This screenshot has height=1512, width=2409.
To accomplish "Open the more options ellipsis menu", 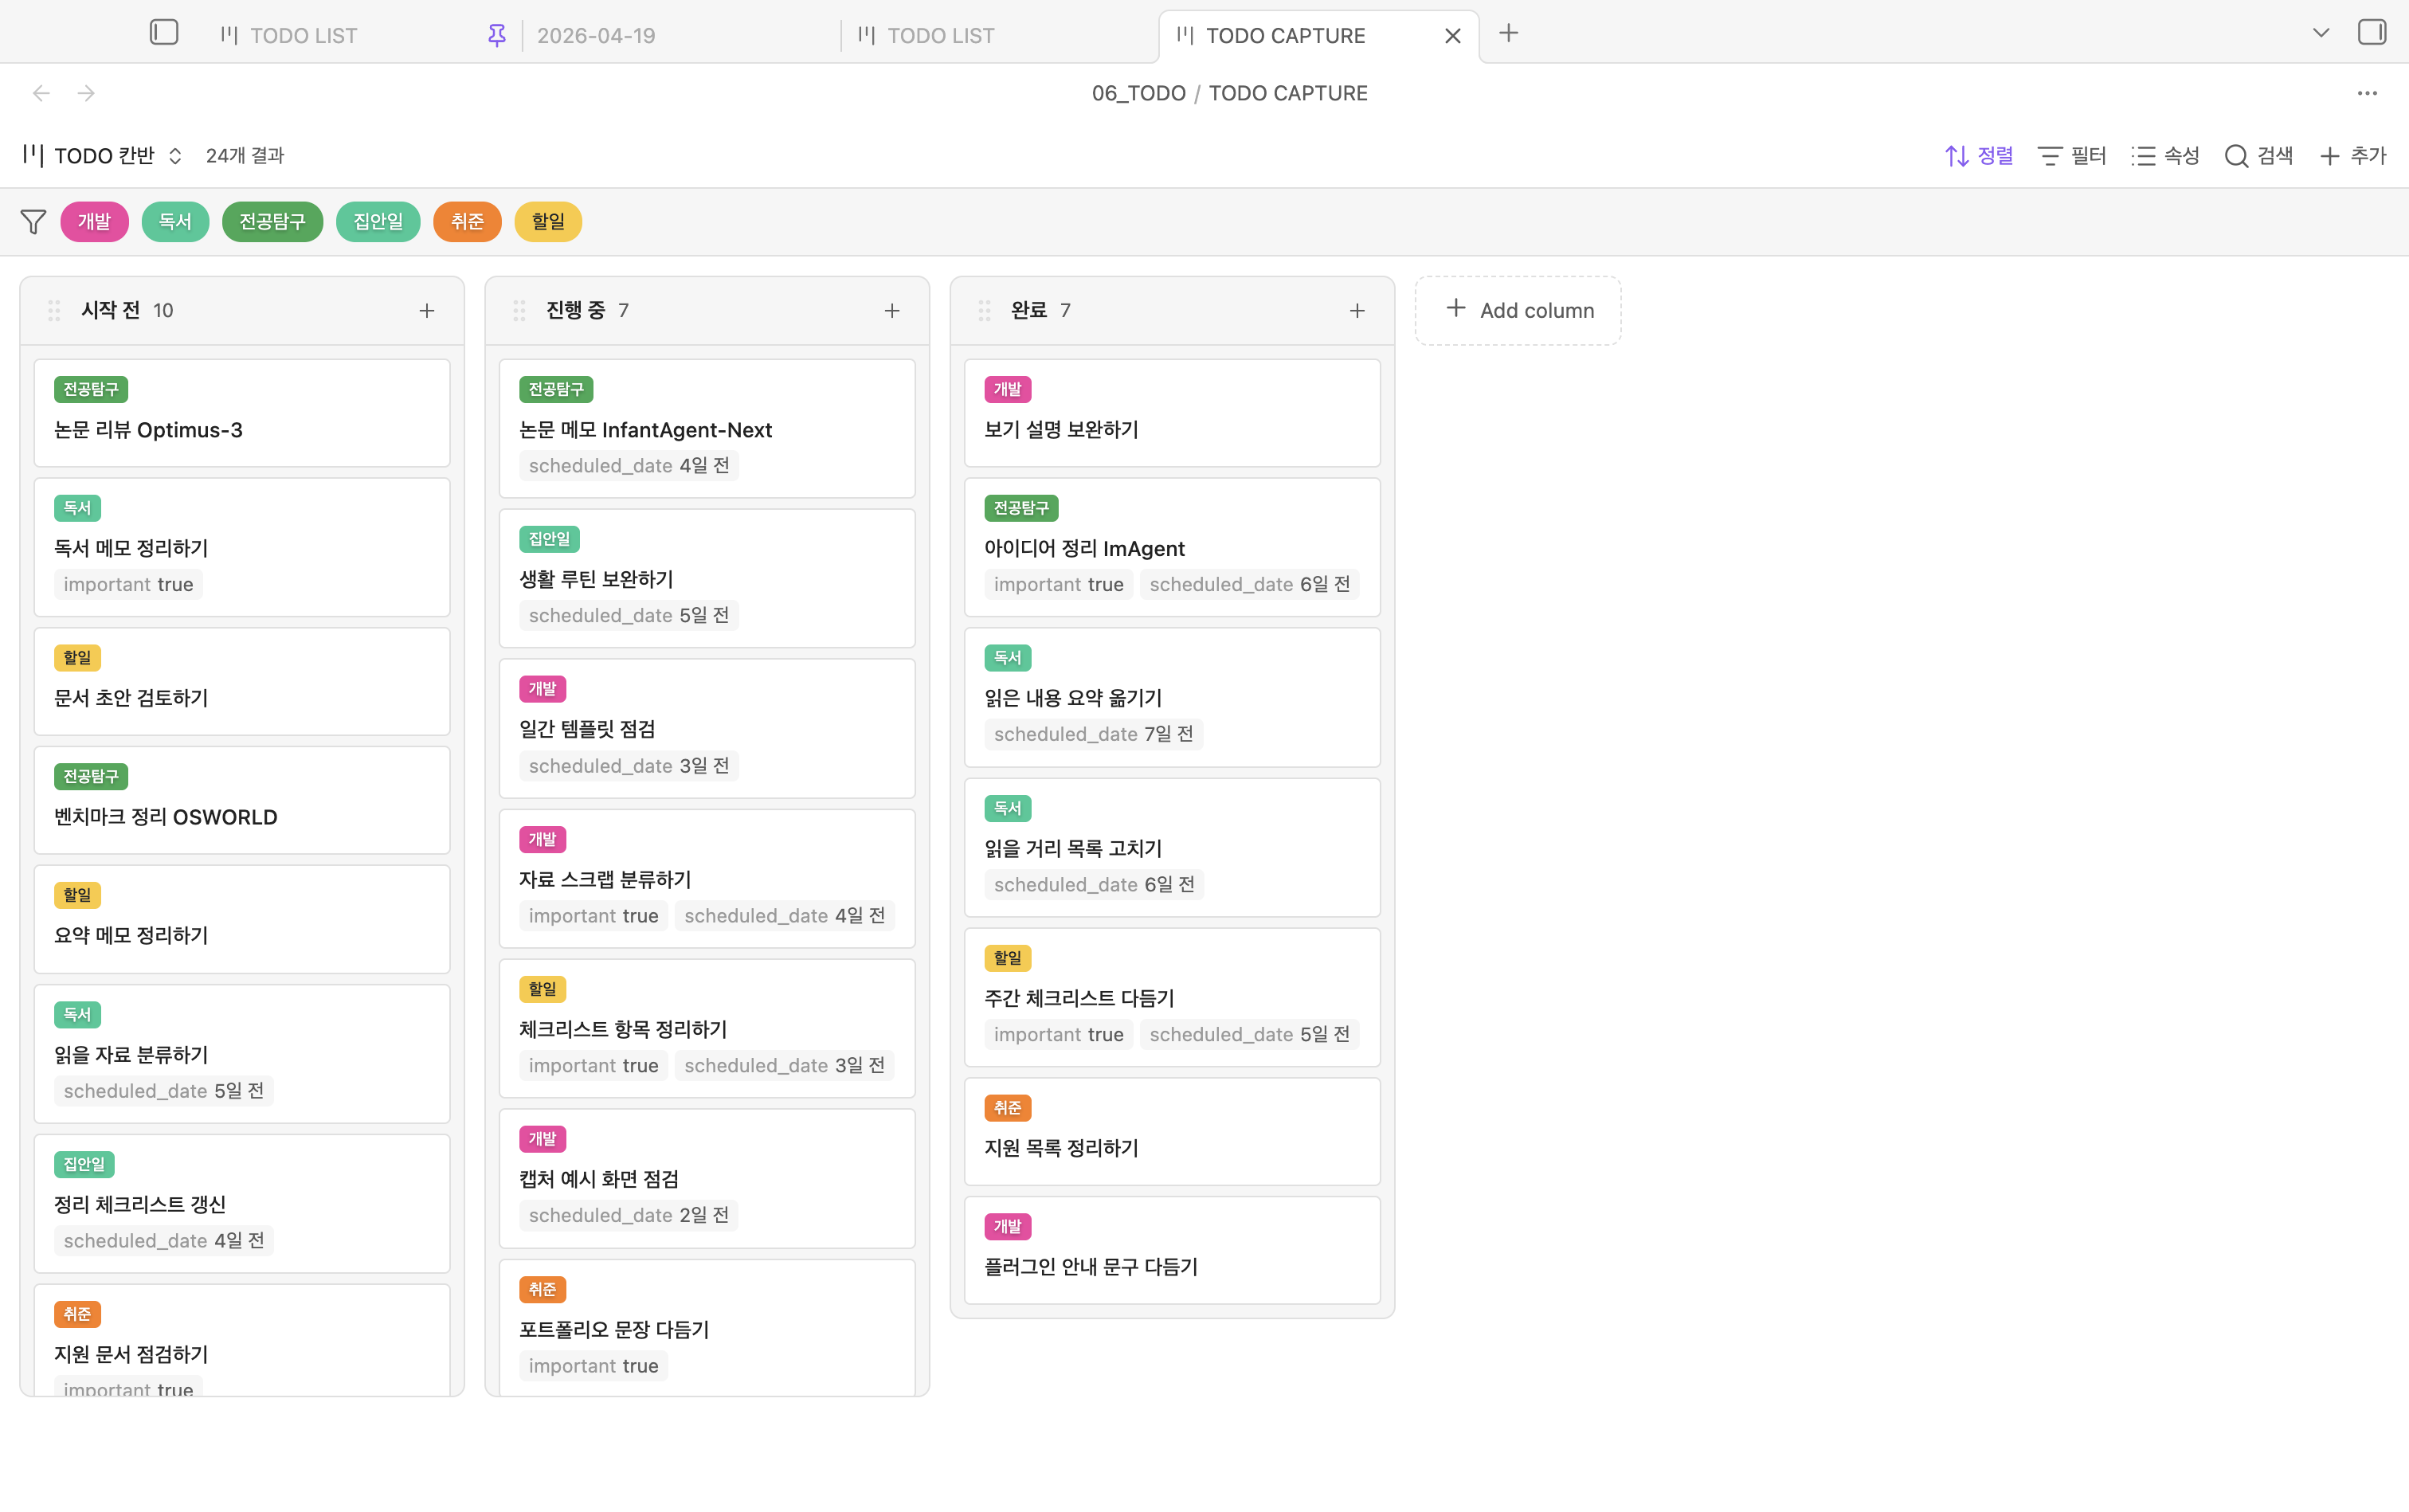I will pos(2366,93).
